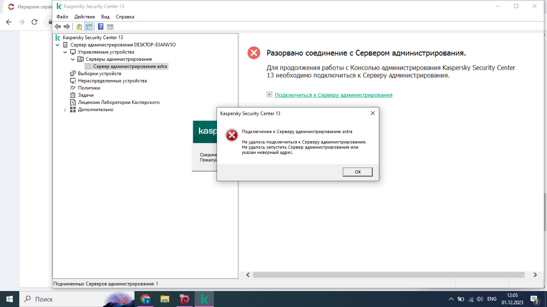This screenshot has width=547, height=307.
Task: Open the Справка menu
Action: click(125, 16)
